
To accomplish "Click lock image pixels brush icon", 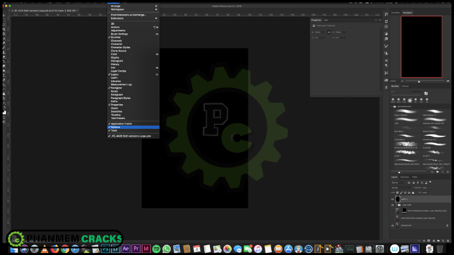I will click(401, 193).
